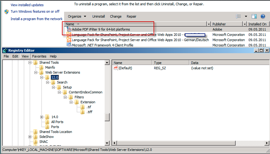Image resolution: width=270 pixels, height=154 pixels.
Task: Click the Repair toolbar button
Action: point(131,16)
